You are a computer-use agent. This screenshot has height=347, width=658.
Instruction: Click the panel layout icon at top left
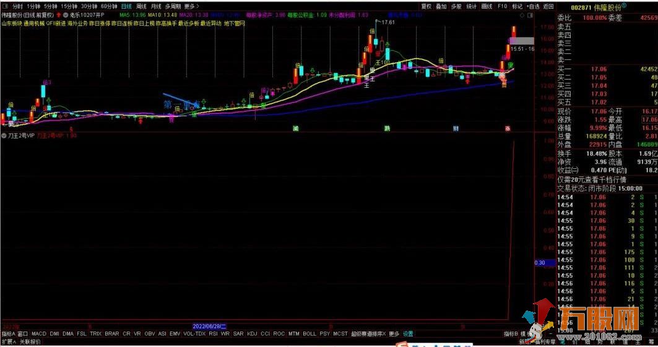click(5, 6)
